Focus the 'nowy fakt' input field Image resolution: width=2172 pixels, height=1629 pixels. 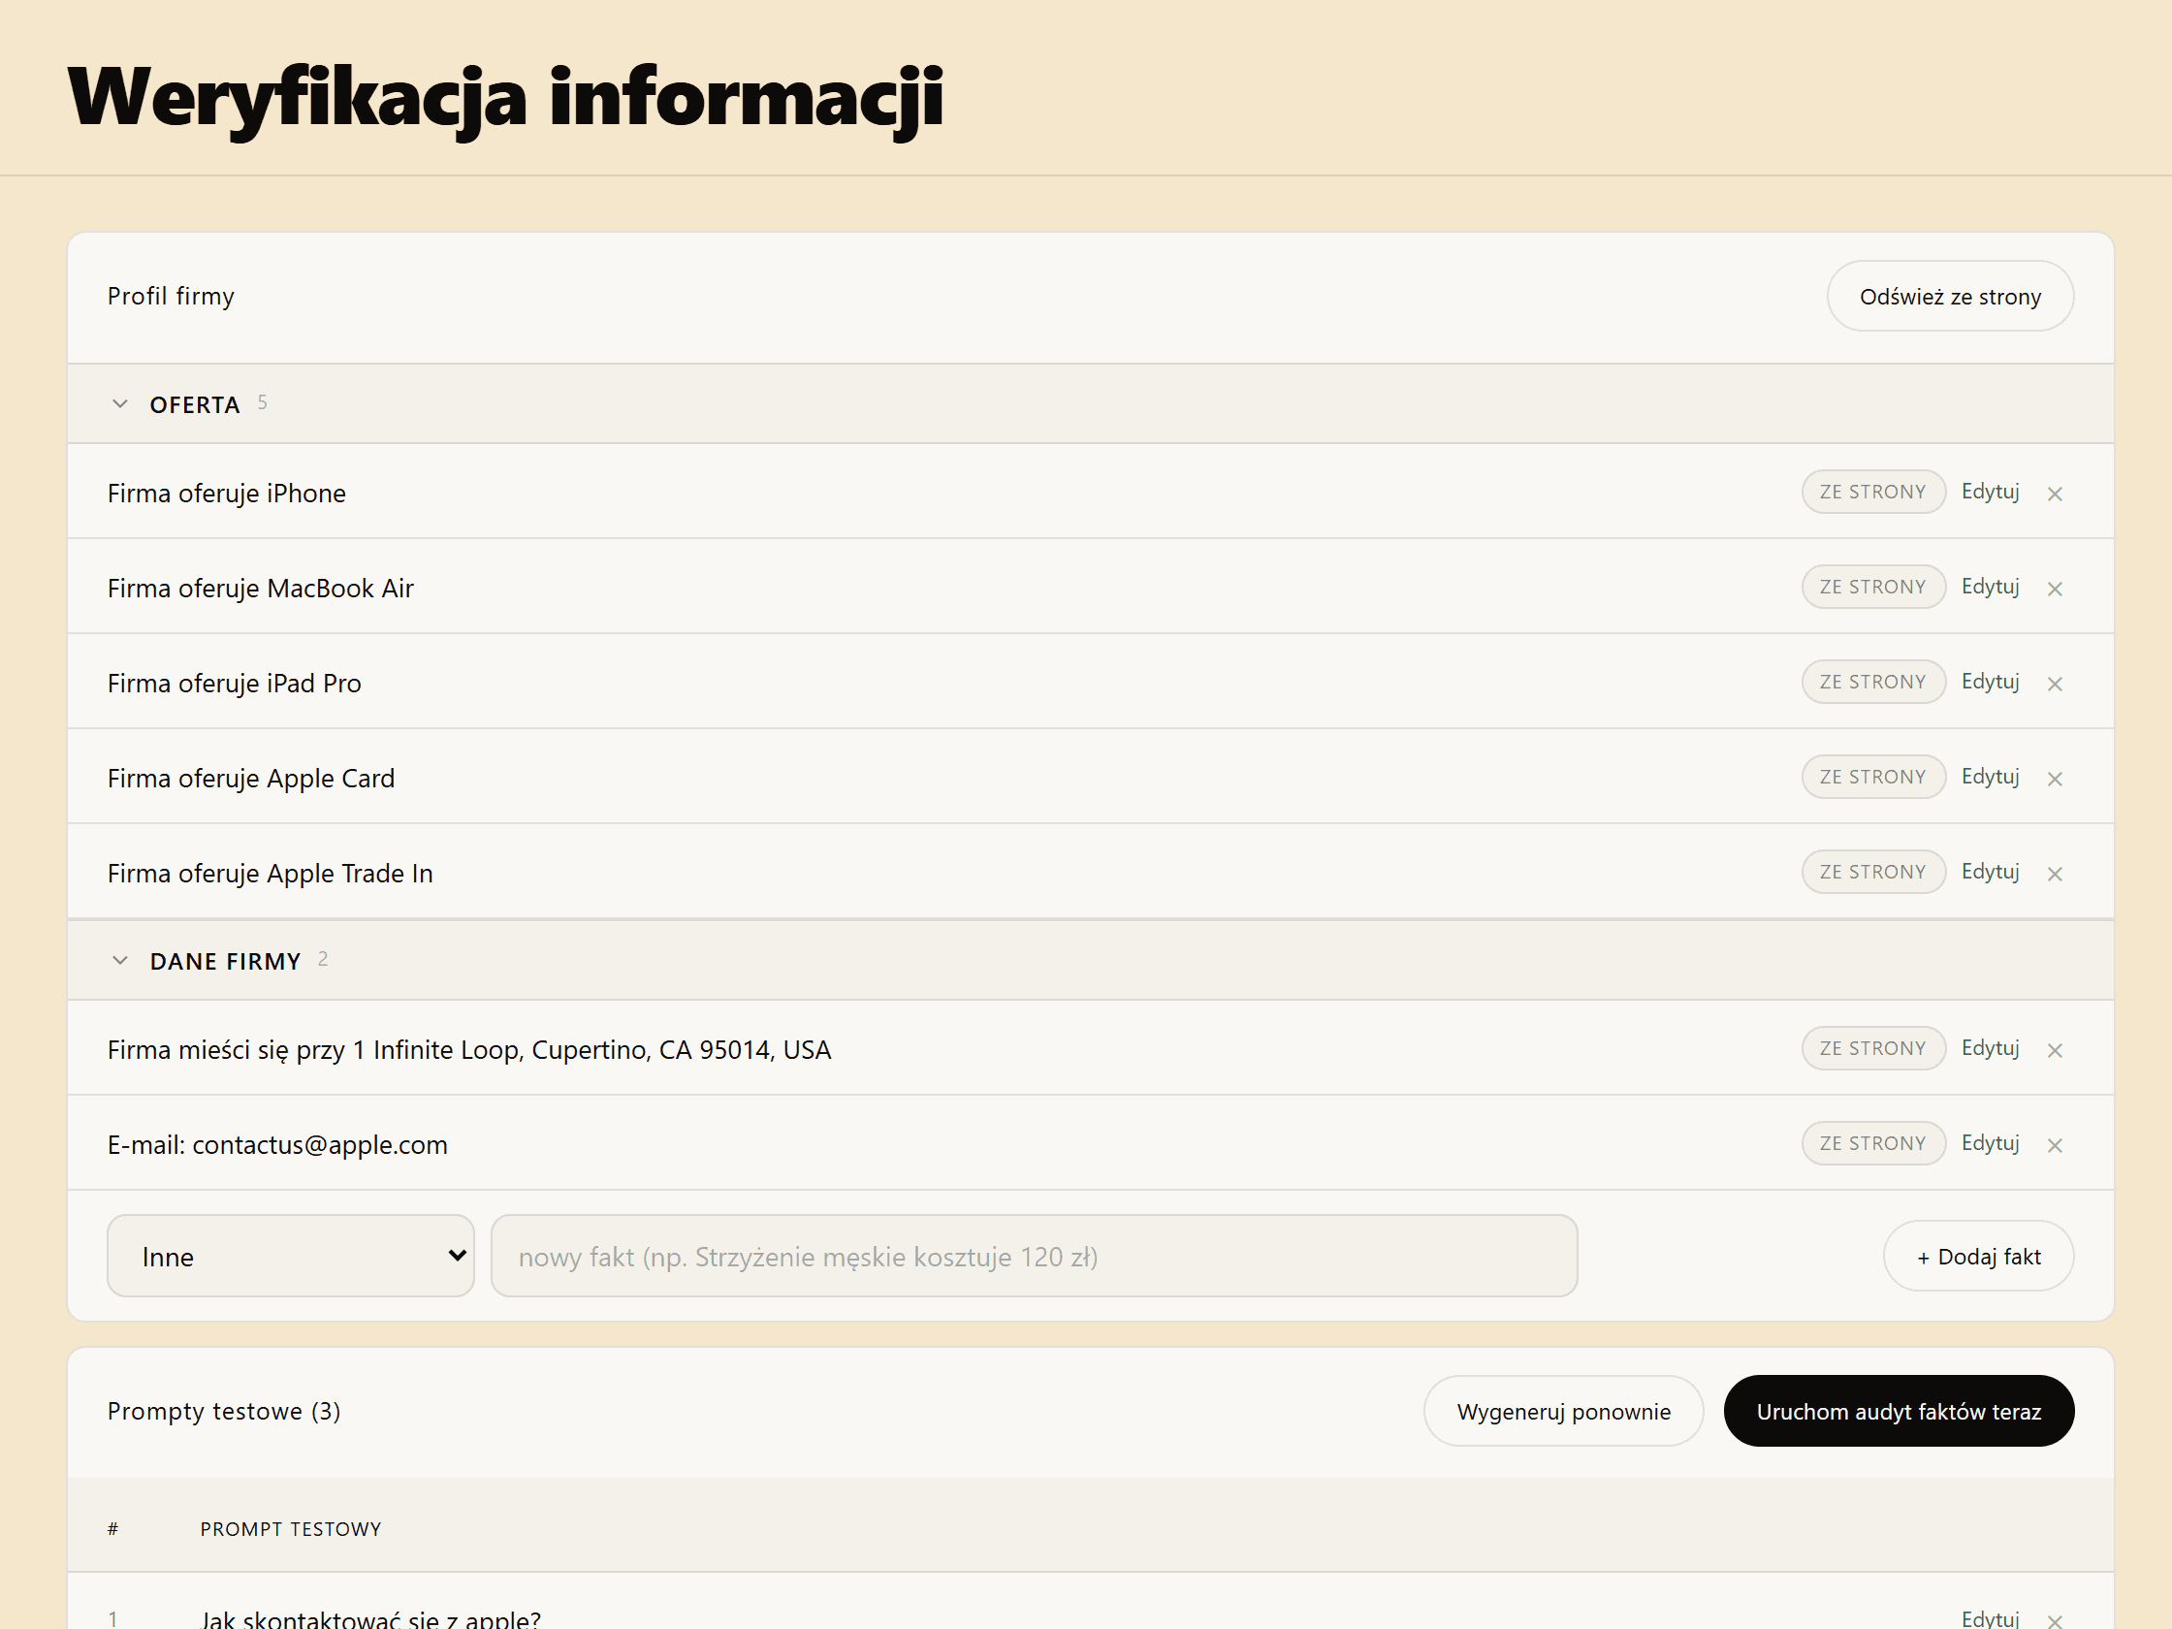(x=1034, y=1256)
